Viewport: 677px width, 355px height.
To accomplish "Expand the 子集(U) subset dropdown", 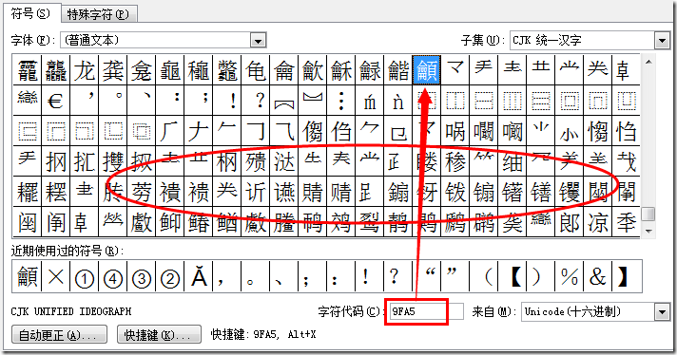I will pos(662,41).
